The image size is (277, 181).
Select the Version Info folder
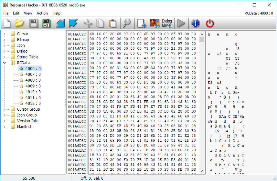coord(27,121)
